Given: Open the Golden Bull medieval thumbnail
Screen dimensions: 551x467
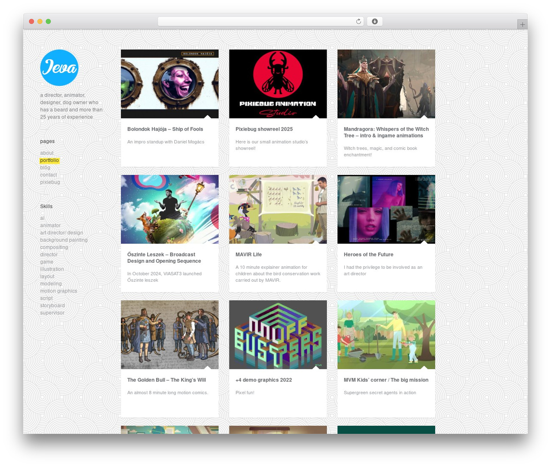Looking at the screenshot, I should (170, 334).
